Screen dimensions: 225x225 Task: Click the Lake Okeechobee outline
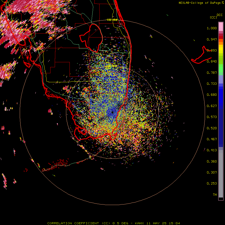coord(91,38)
